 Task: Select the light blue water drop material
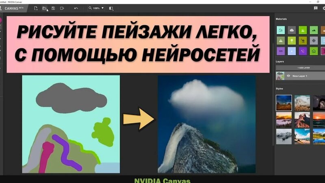292,51
